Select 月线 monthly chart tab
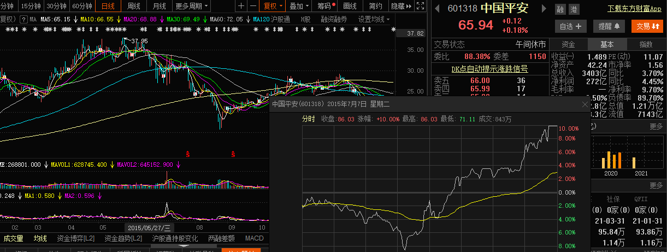This screenshot has height=252, width=667. [x=159, y=6]
